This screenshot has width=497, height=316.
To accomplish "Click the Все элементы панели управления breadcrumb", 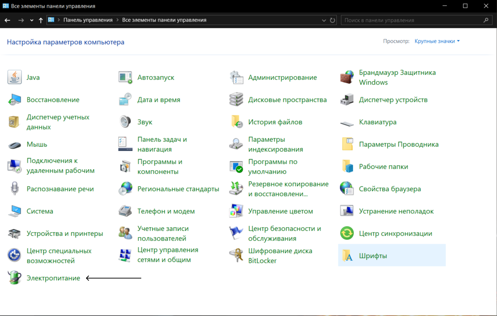I will [164, 20].
